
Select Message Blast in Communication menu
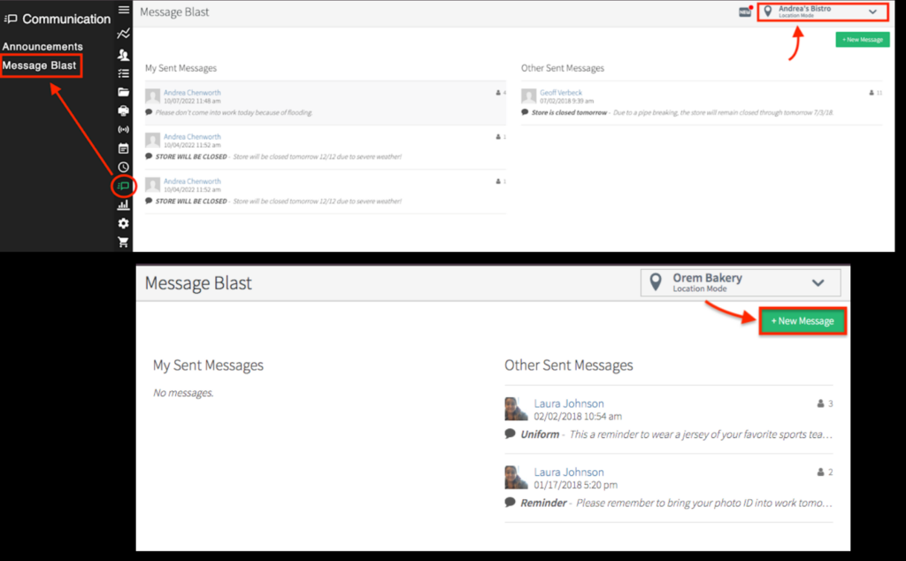click(39, 65)
